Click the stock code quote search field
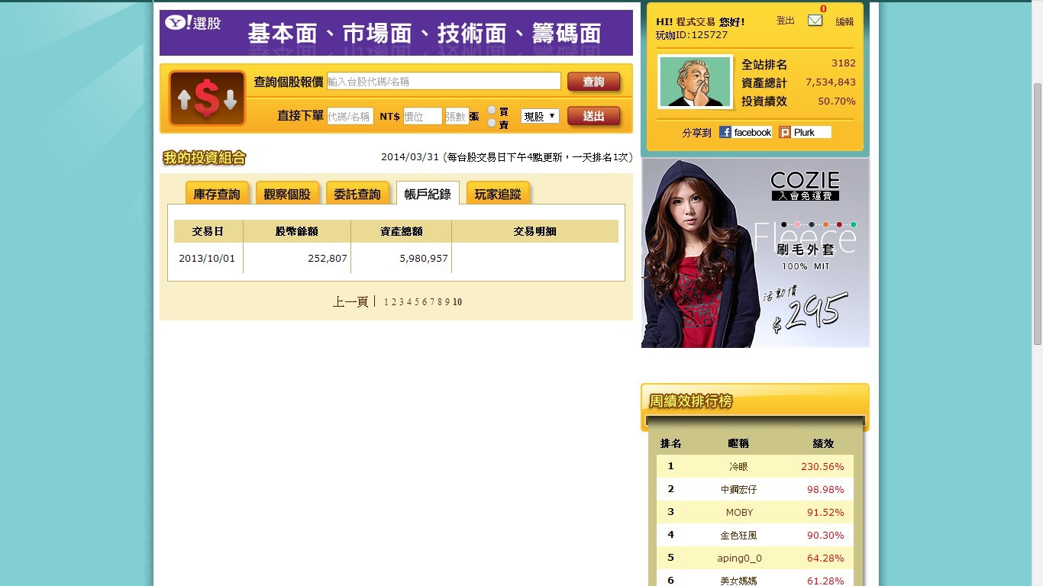The image size is (1043, 586). pyautogui.click(x=444, y=82)
